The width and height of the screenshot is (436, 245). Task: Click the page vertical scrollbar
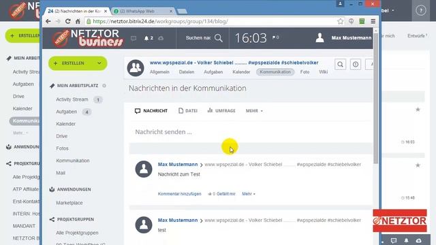[x=375, y=98]
